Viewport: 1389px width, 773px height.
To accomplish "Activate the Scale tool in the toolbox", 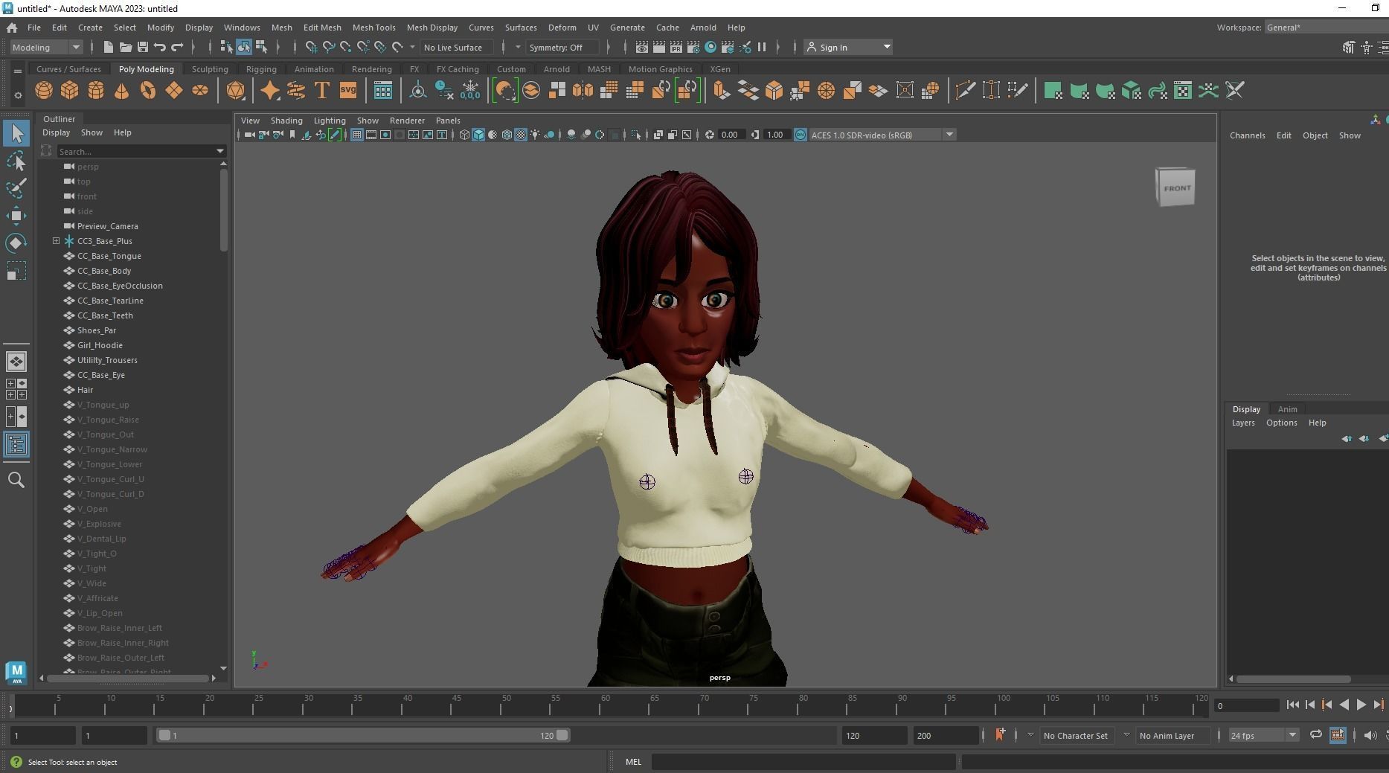I will click(16, 271).
